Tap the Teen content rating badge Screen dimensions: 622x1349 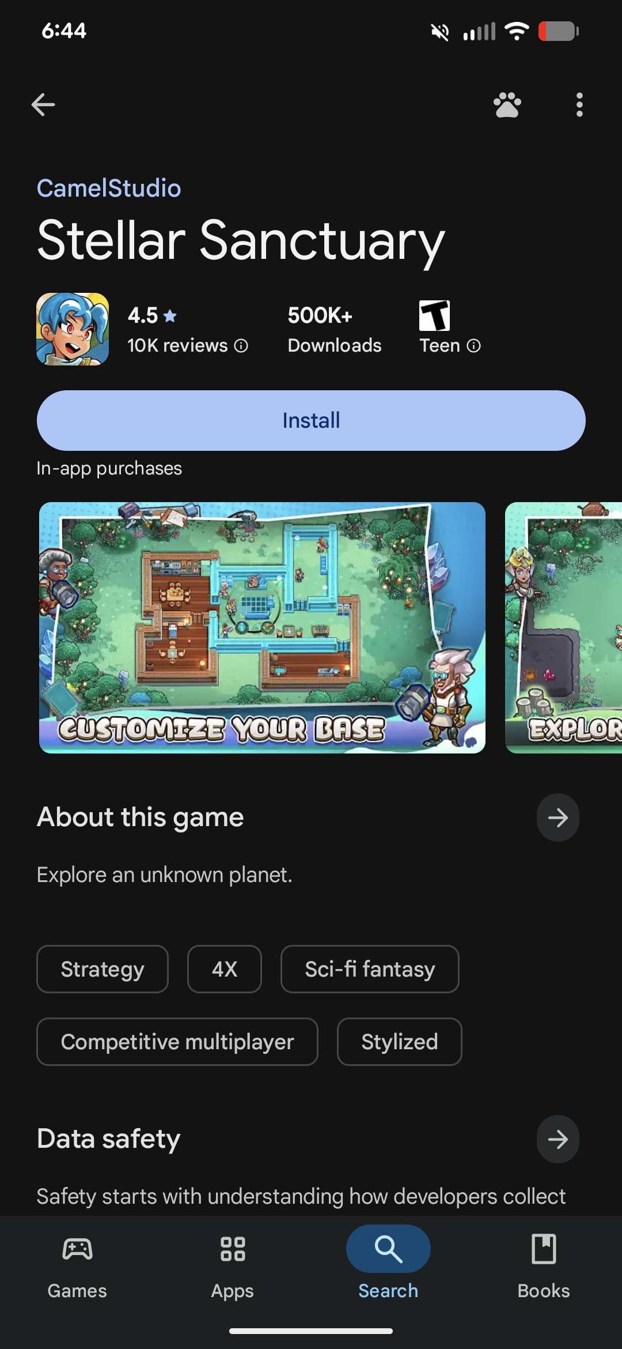coord(435,315)
